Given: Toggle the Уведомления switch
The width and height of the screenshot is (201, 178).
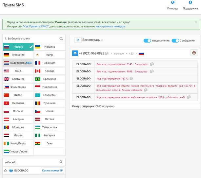Looking at the screenshot, I should pyautogui.click(x=147, y=40).
